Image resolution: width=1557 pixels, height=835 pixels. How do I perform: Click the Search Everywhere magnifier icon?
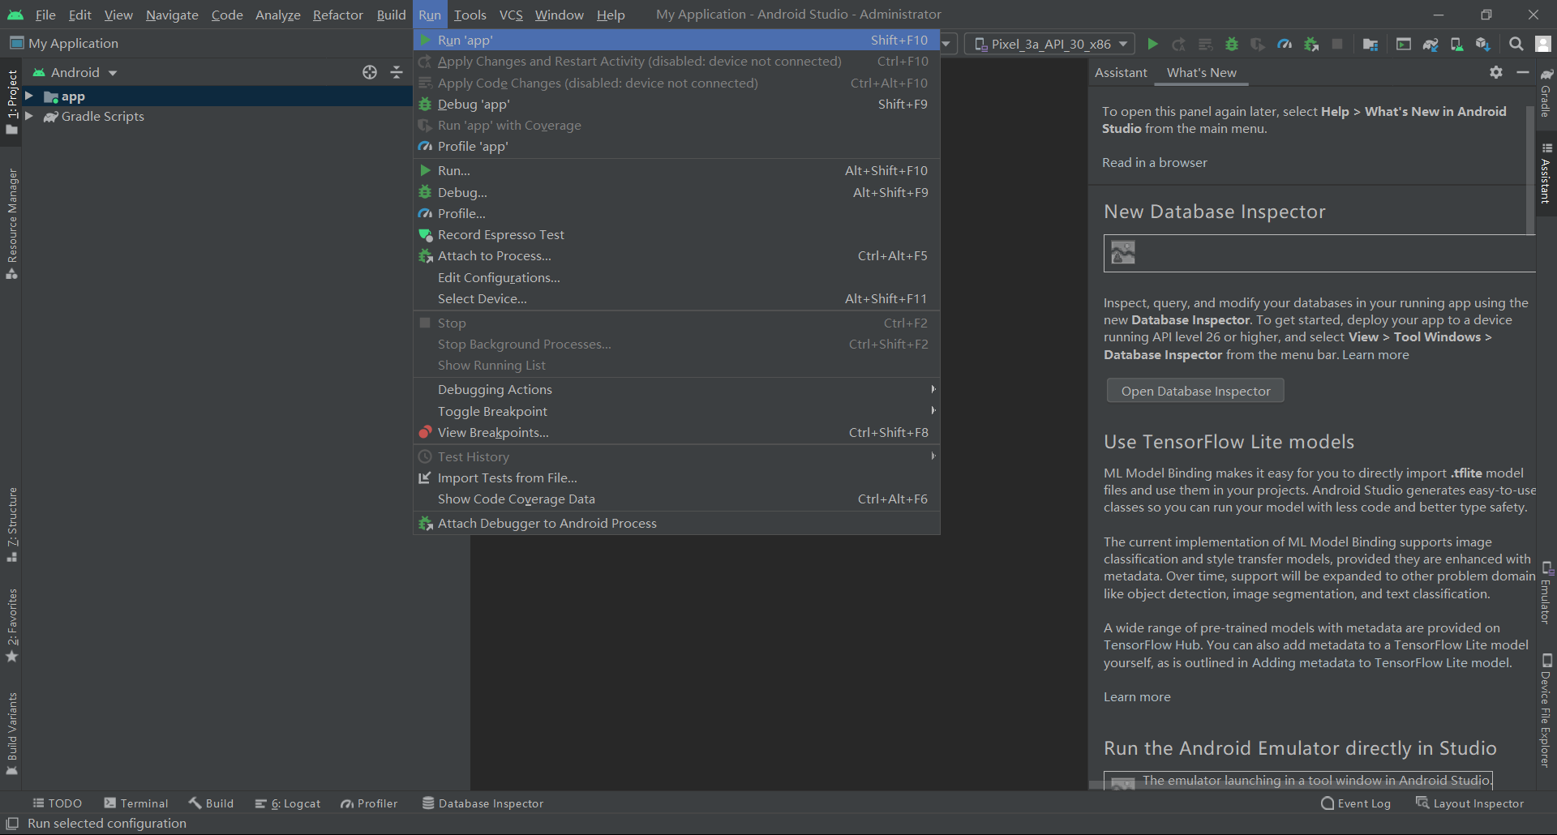click(x=1516, y=44)
